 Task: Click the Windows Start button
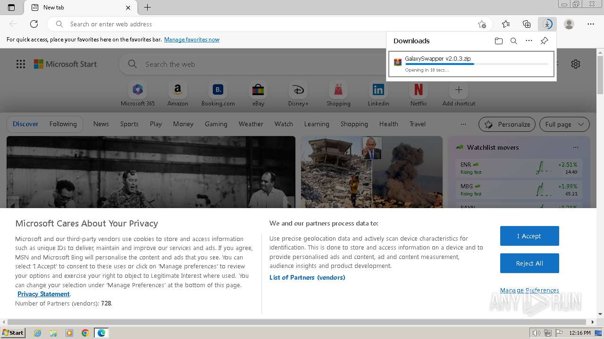tap(13, 332)
